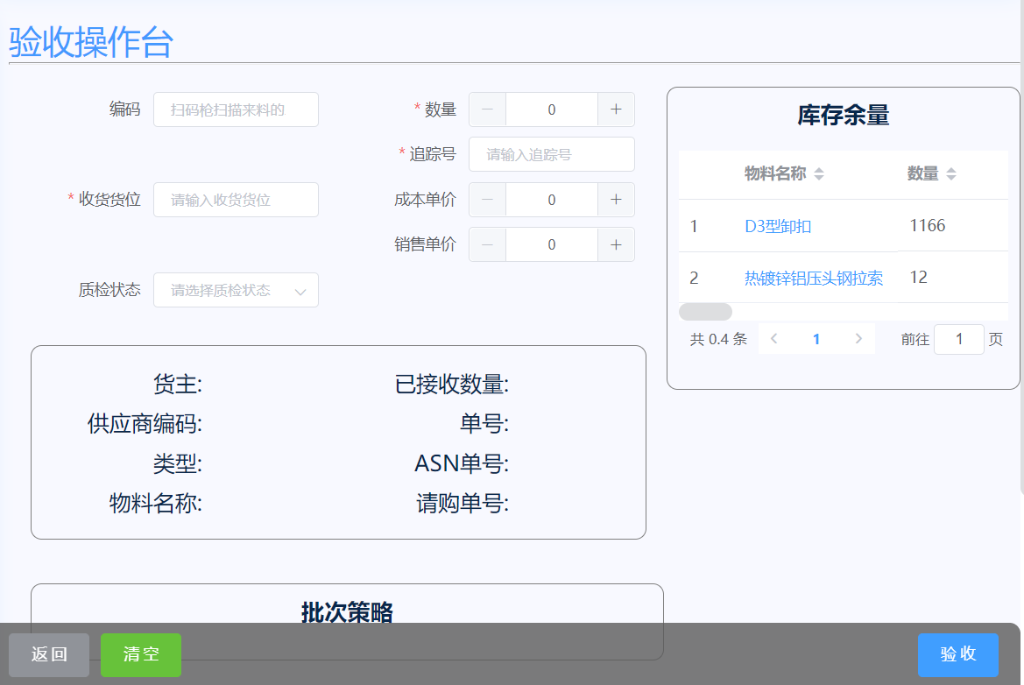Increase 销售单价 using plus icon
This screenshot has height=685, width=1024.
[x=616, y=244]
